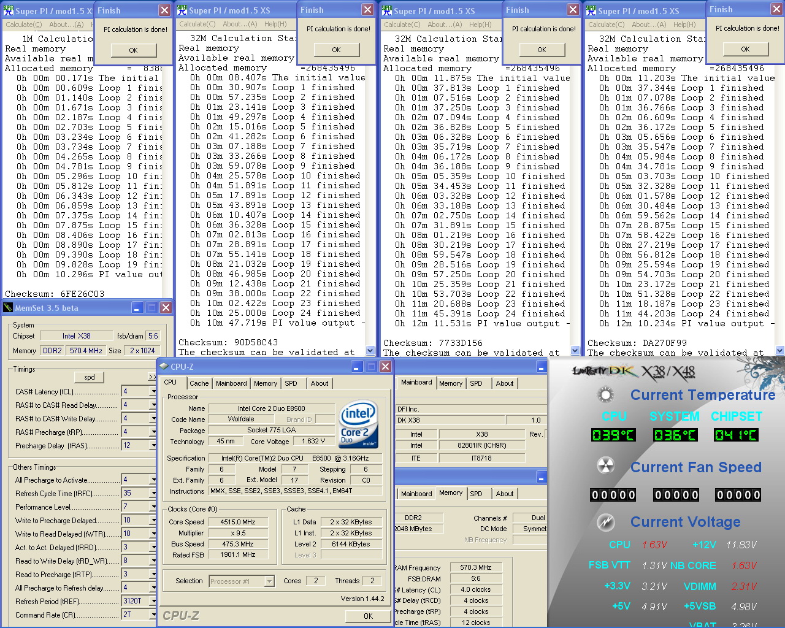Click OK at the bottom of CPU-Z
The width and height of the screenshot is (785, 628).
click(368, 616)
